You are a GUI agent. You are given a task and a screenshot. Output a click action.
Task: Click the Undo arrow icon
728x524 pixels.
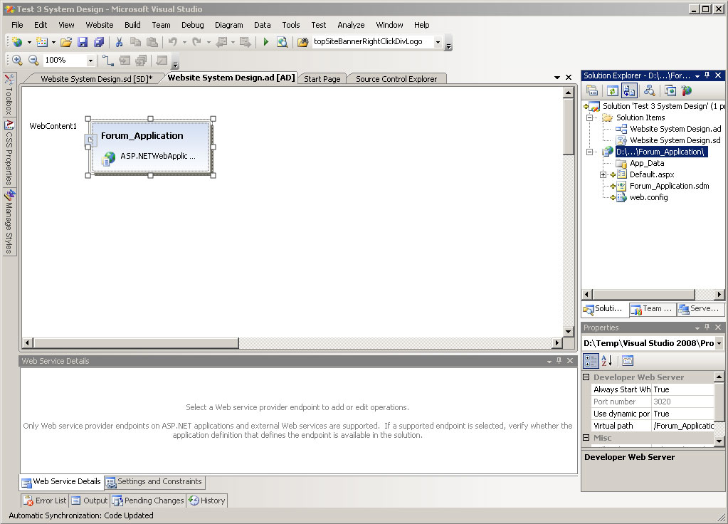click(x=173, y=42)
